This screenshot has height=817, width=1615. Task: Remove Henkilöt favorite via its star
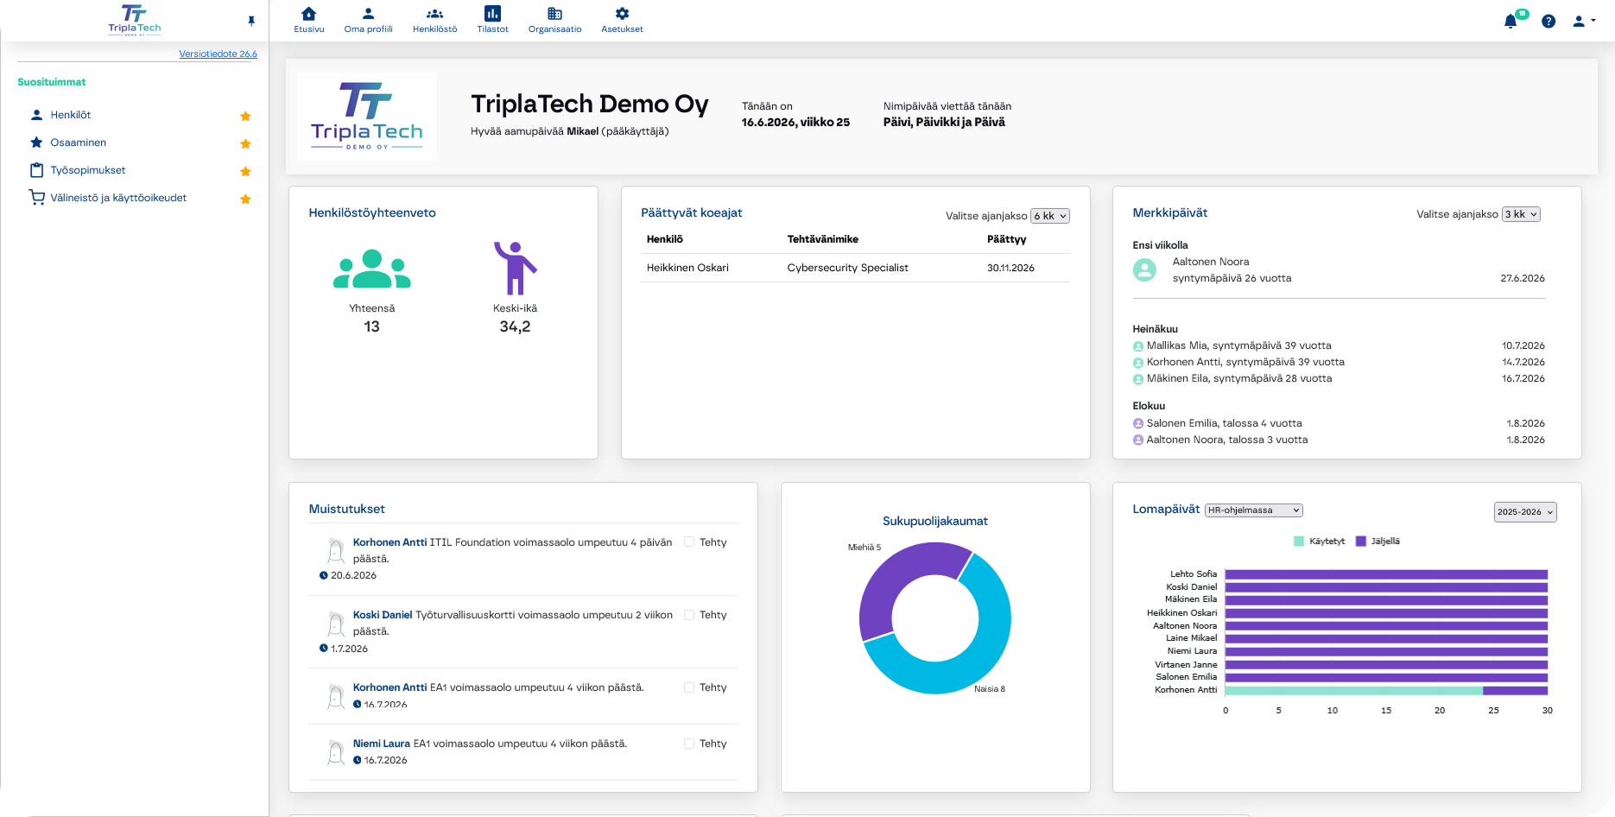tap(245, 116)
